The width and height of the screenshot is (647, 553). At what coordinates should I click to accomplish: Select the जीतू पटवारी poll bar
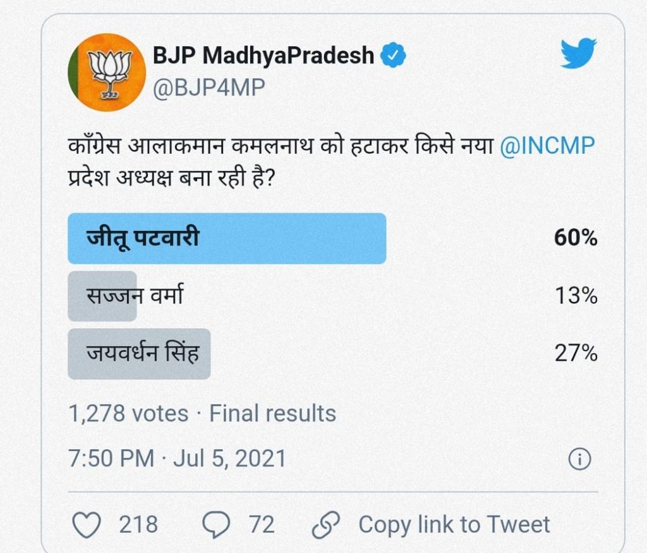(226, 239)
